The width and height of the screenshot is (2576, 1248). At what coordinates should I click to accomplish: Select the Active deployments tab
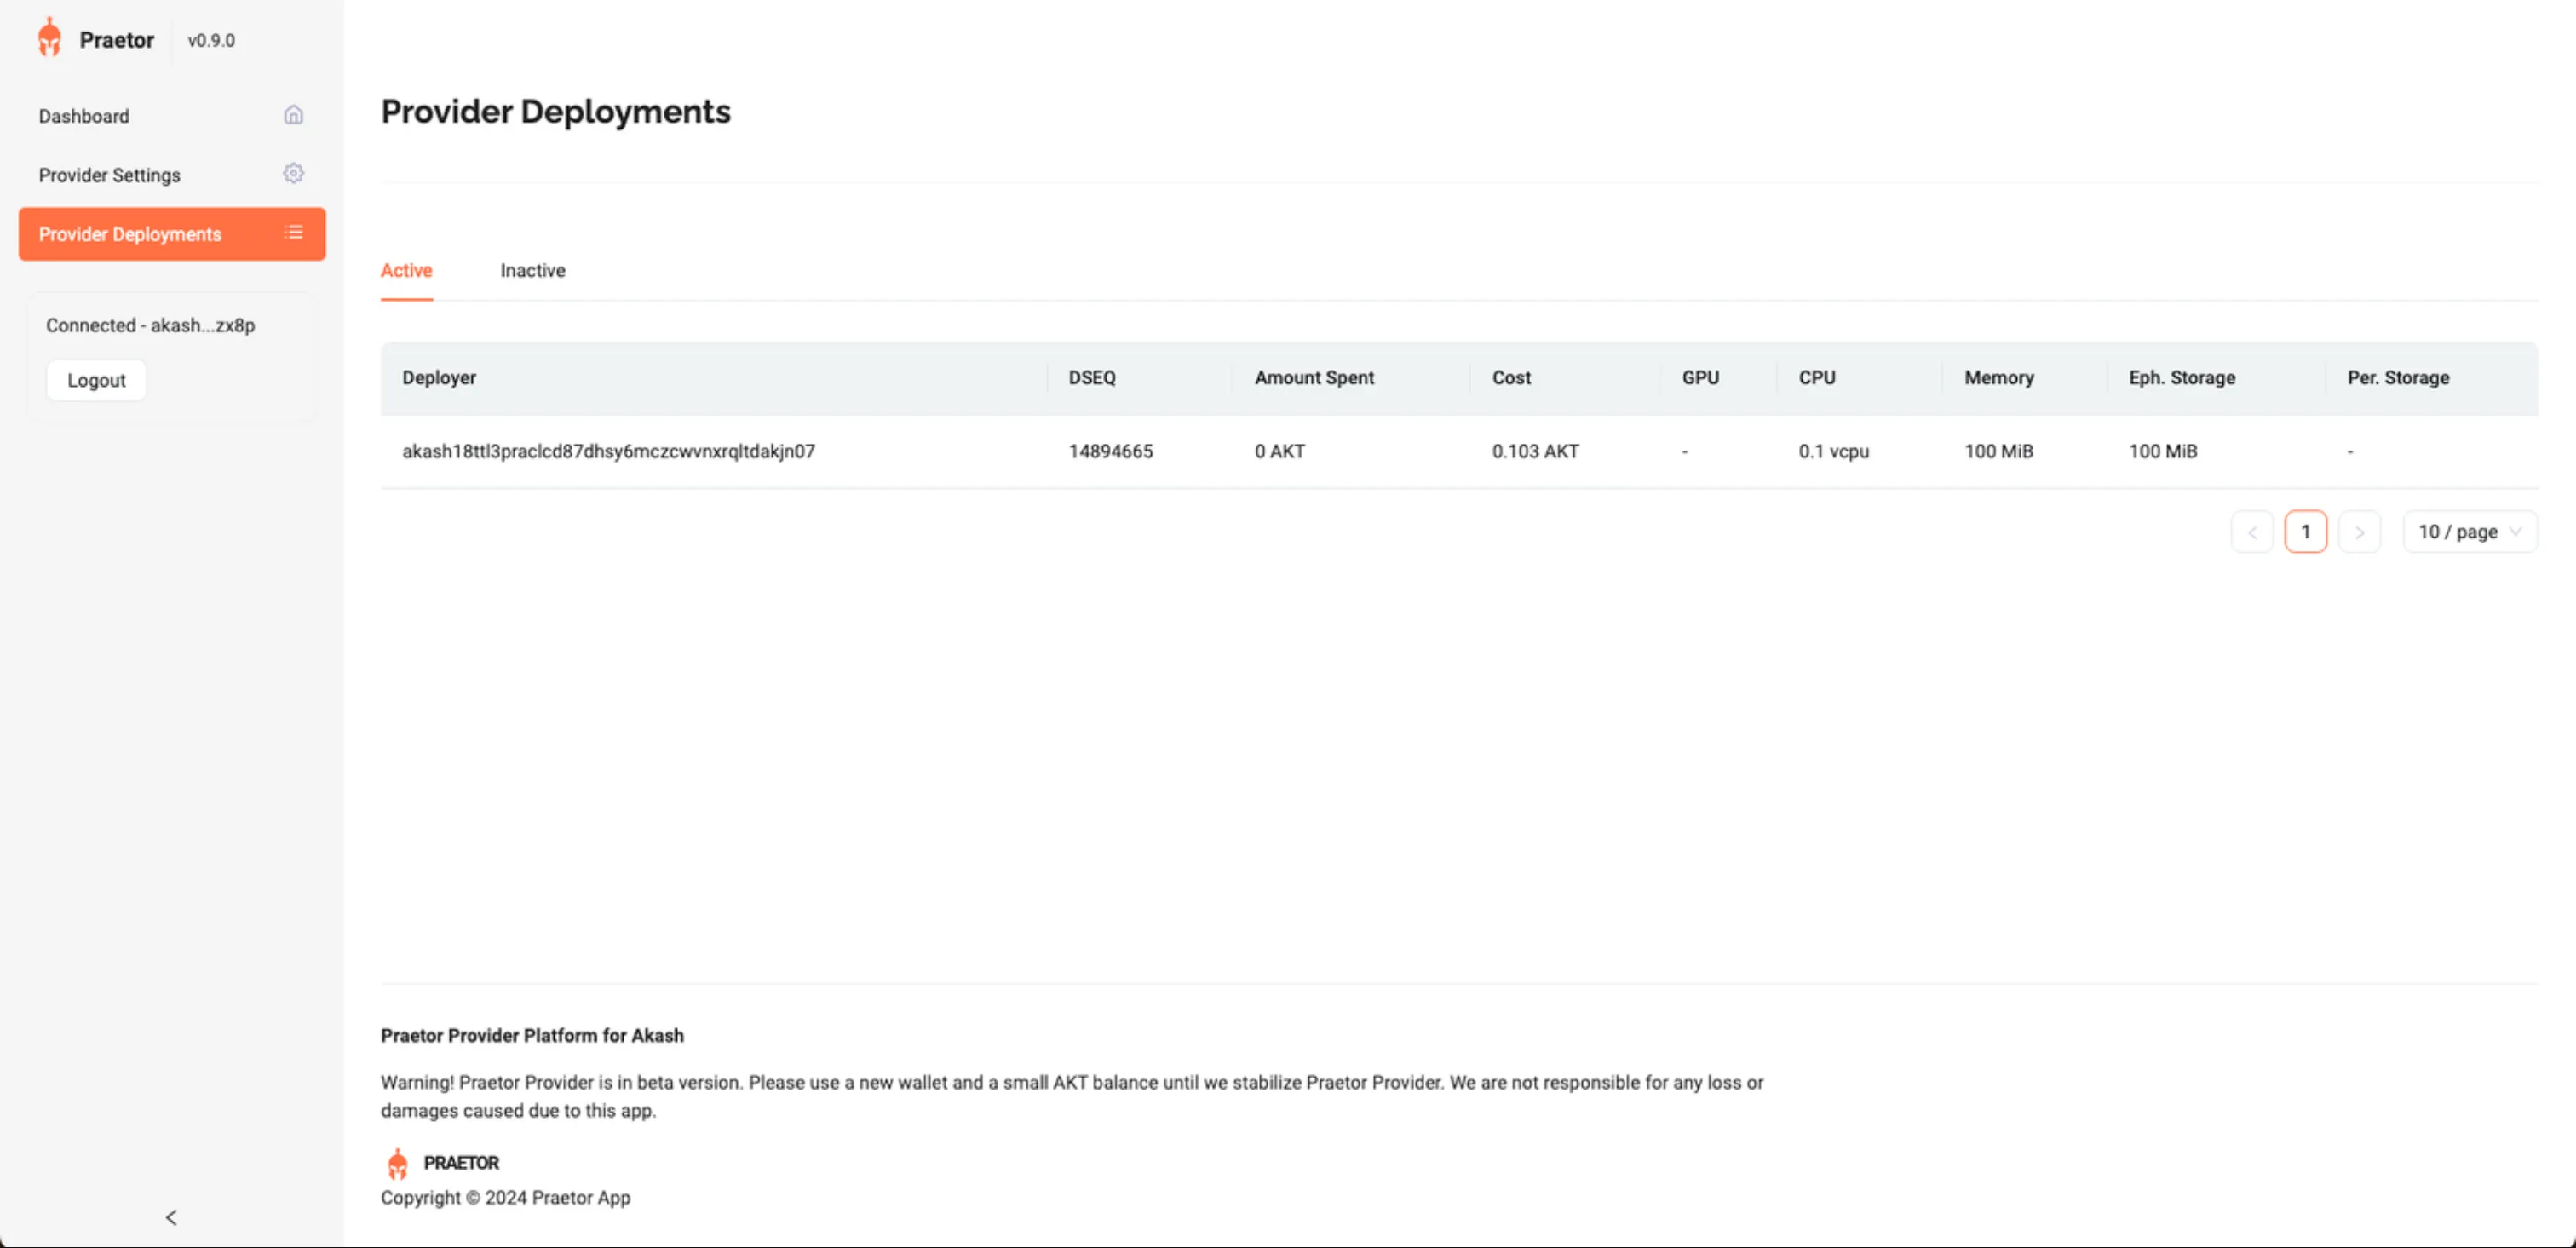[406, 270]
